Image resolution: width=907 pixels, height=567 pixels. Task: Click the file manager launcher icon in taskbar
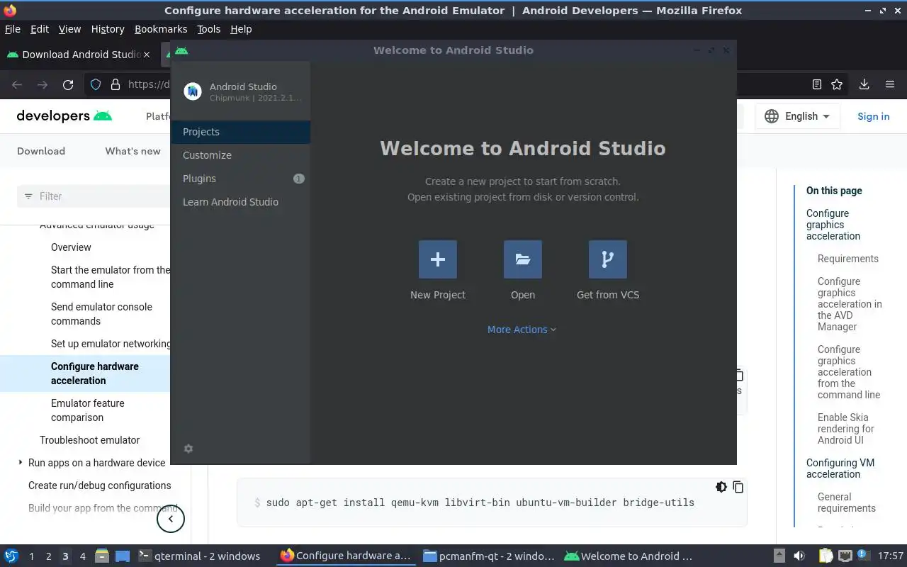click(101, 556)
